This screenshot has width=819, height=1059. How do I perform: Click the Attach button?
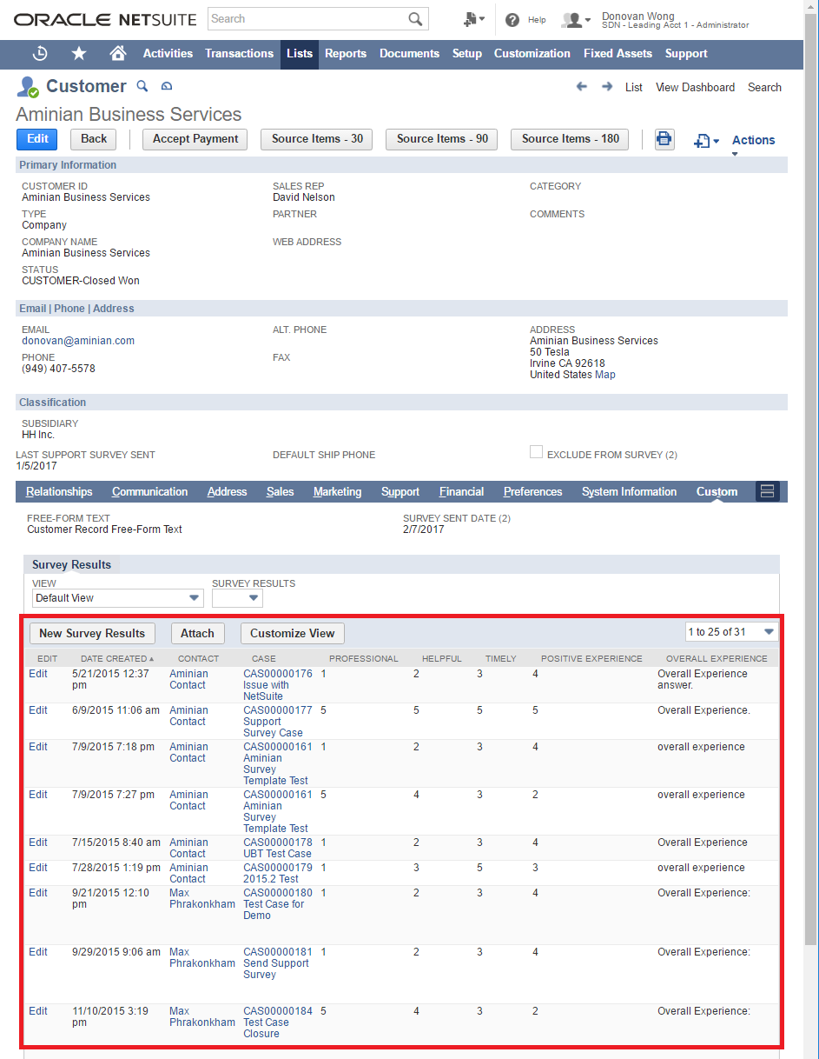tap(198, 634)
